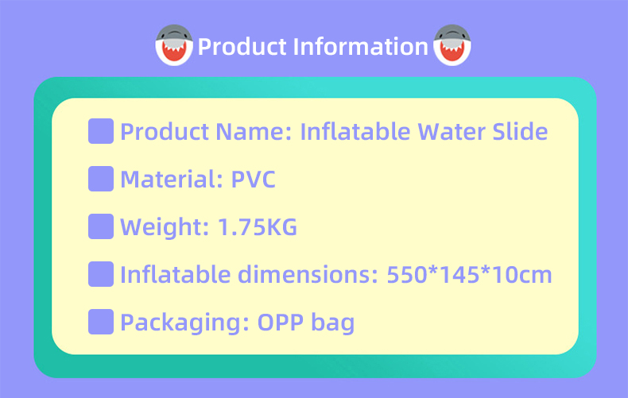Viewport: 628px width, 398px height.
Task: Check the square beside Product Name
Action: (101, 131)
